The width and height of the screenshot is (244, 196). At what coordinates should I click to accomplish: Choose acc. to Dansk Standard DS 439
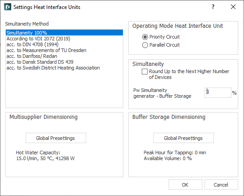65,62
